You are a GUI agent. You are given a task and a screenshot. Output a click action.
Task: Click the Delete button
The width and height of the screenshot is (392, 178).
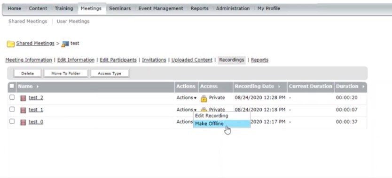(28, 73)
